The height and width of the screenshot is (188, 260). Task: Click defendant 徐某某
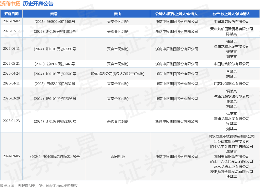click(x=231, y=177)
